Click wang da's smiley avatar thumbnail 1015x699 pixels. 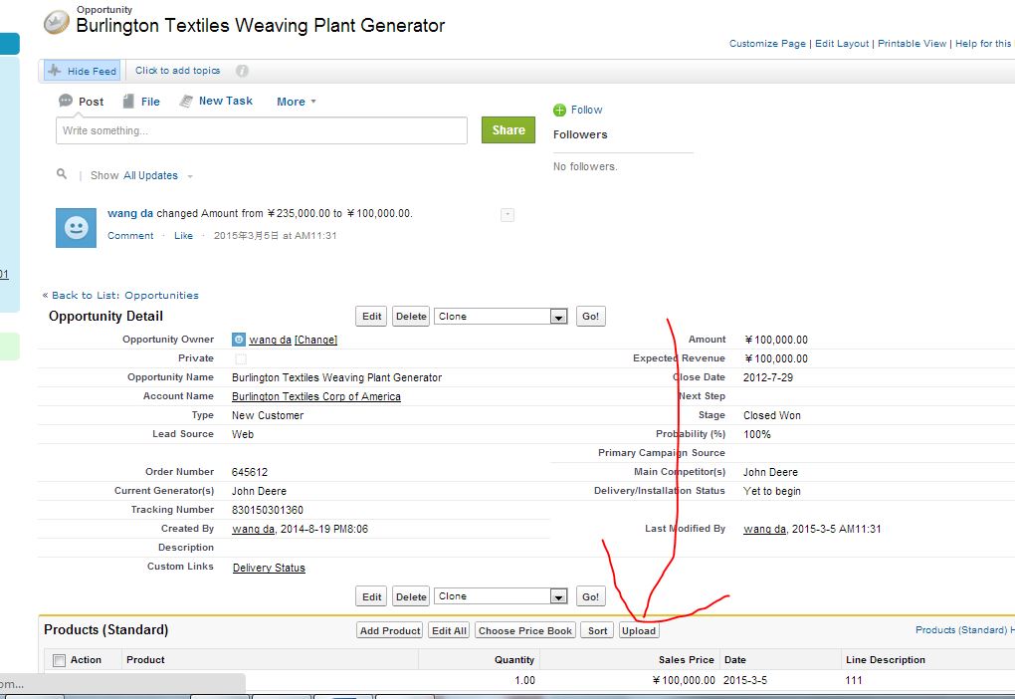click(76, 228)
